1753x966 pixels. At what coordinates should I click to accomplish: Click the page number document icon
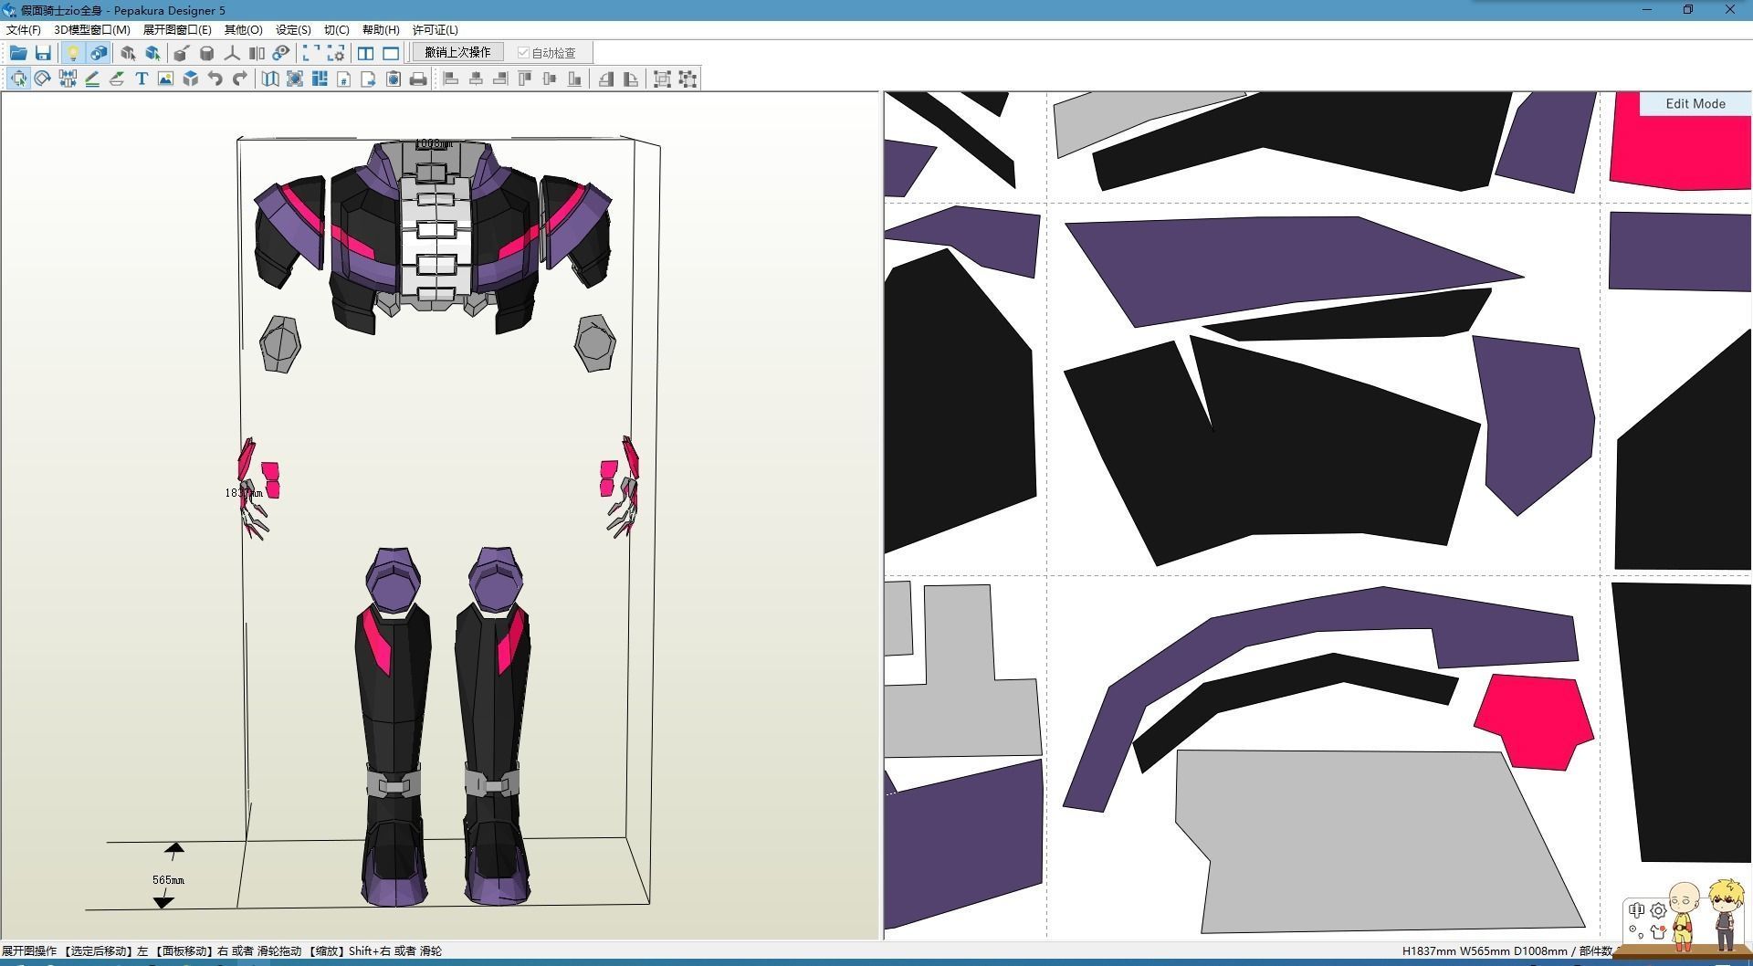click(x=344, y=79)
